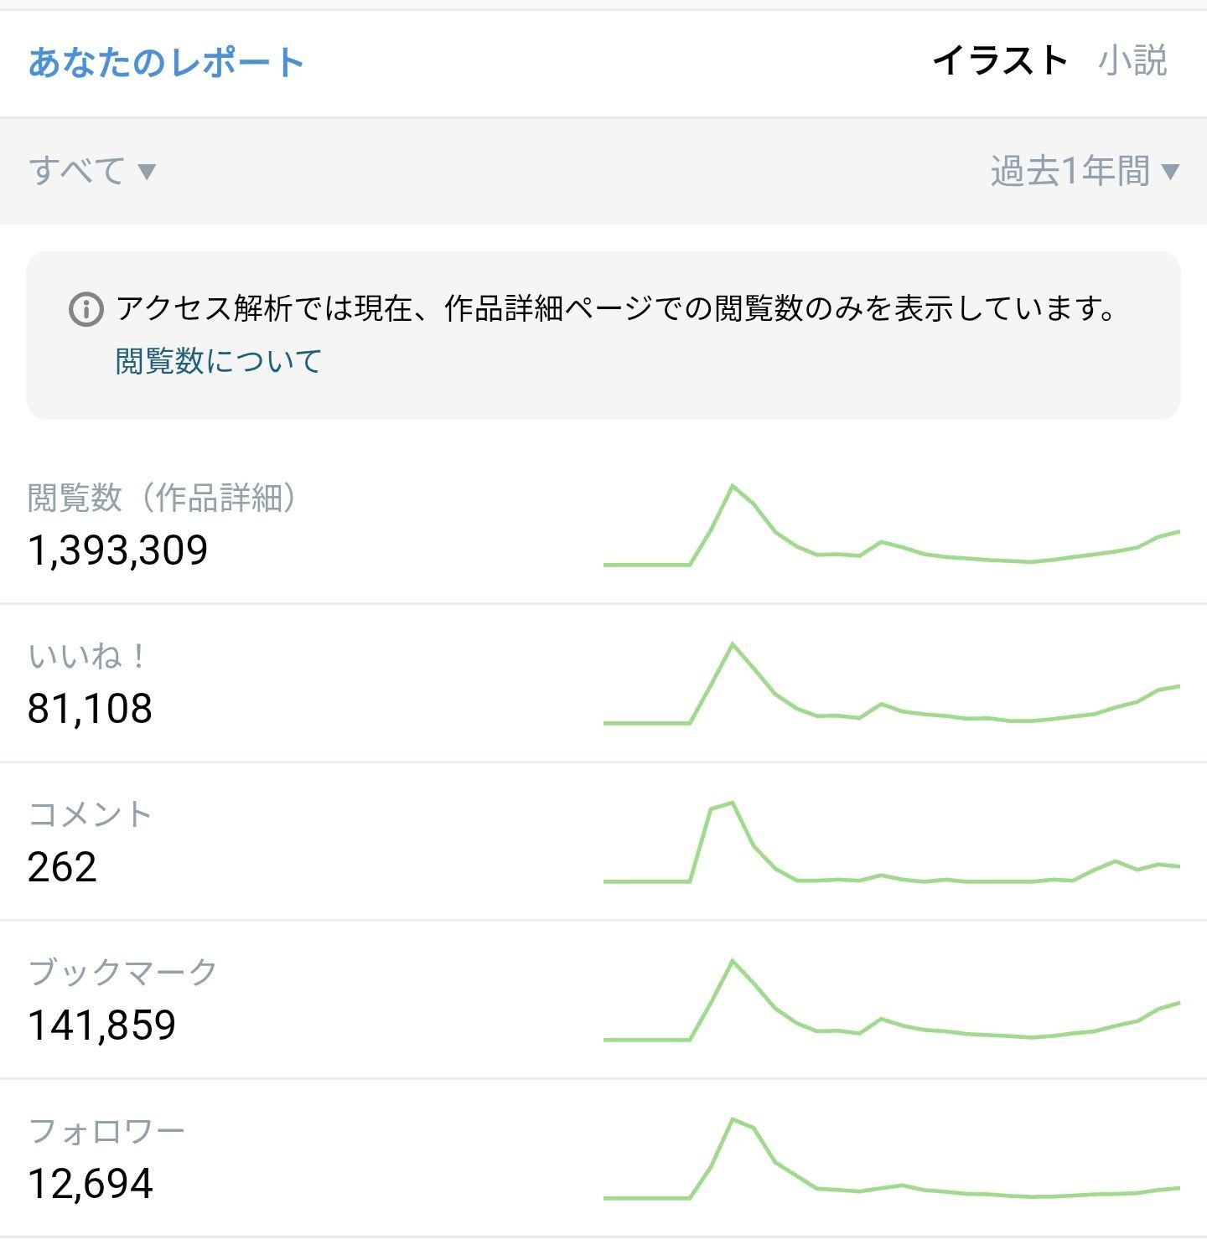Select the 12,694 followers count
1207x1250 pixels.
pyautogui.click(x=90, y=1184)
